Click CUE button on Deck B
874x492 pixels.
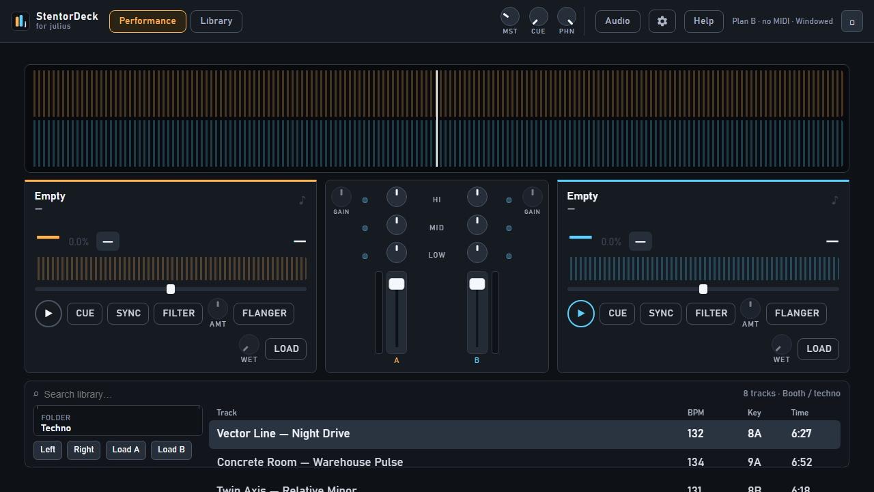pos(617,314)
